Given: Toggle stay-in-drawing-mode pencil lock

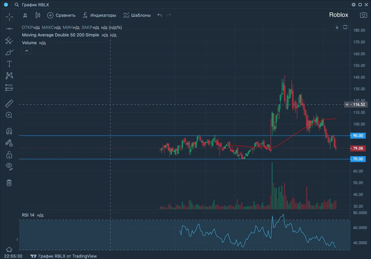Looking at the screenshot, I should click(x=9, y=143).
